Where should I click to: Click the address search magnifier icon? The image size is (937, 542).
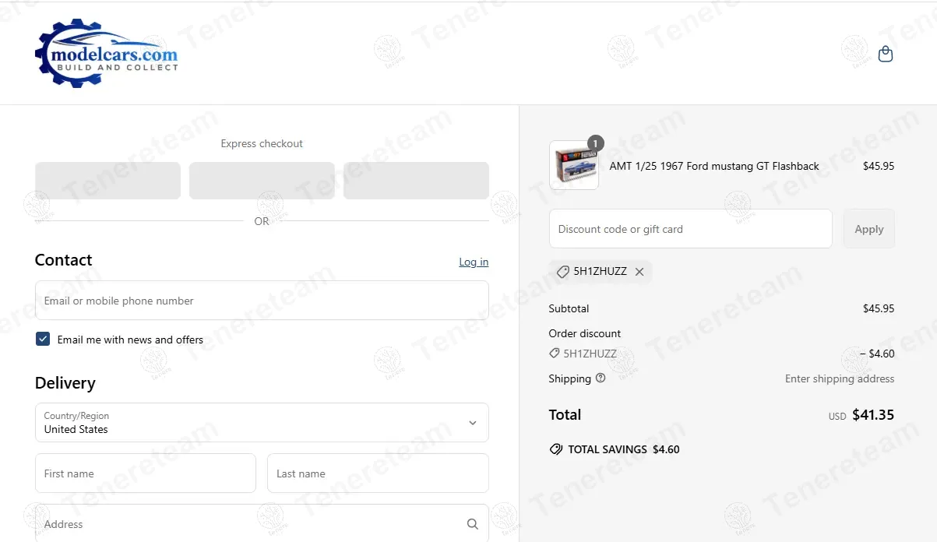click(473, 524)
